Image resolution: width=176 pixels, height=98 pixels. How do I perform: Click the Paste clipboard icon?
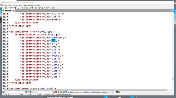(27, 8)
